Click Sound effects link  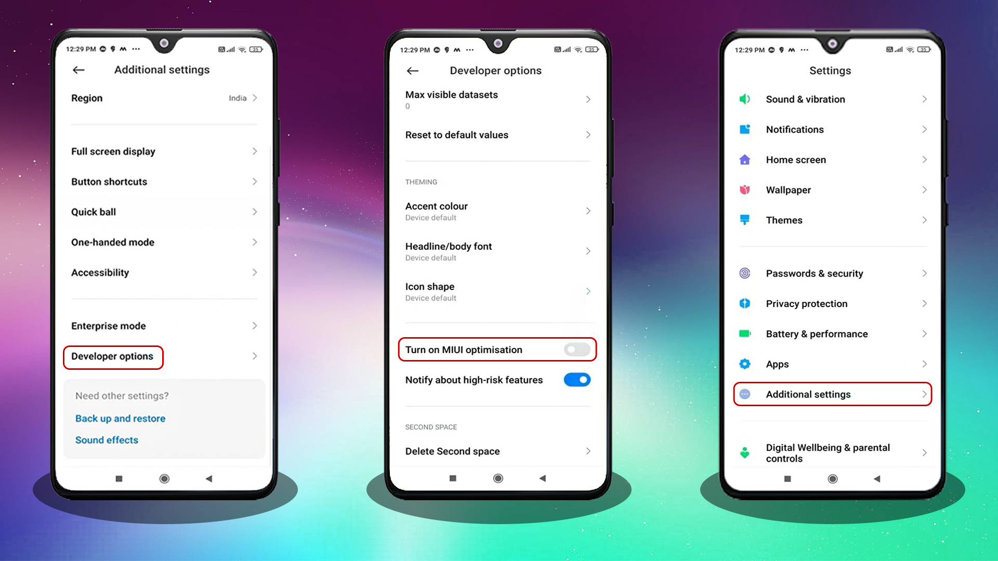click(106, 440)
